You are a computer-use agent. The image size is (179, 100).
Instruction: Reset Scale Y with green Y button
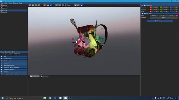[x=161, y=12]
